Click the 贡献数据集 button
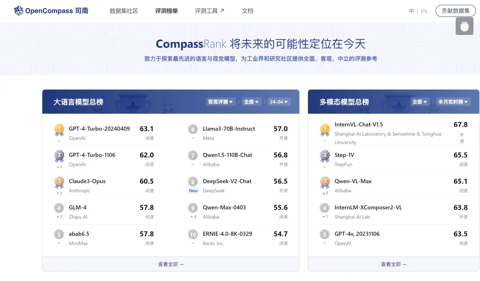Screen dimensions: 480x281 (x=456, y=11)
